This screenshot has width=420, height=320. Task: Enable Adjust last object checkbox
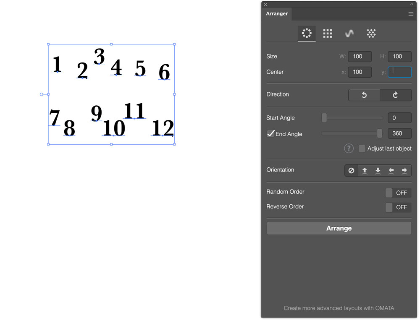point(362,148)
